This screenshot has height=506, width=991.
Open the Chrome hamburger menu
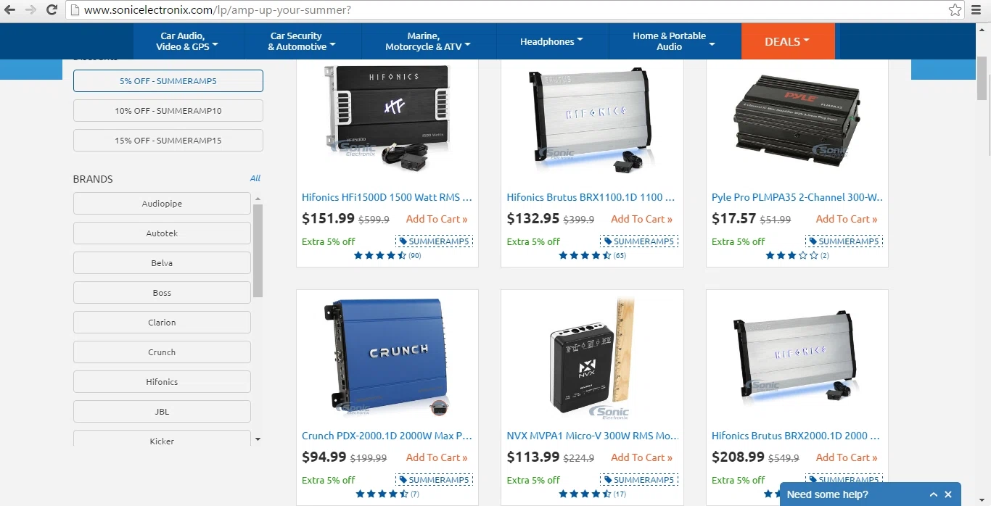pyautogui.click(x=976, y=10)
